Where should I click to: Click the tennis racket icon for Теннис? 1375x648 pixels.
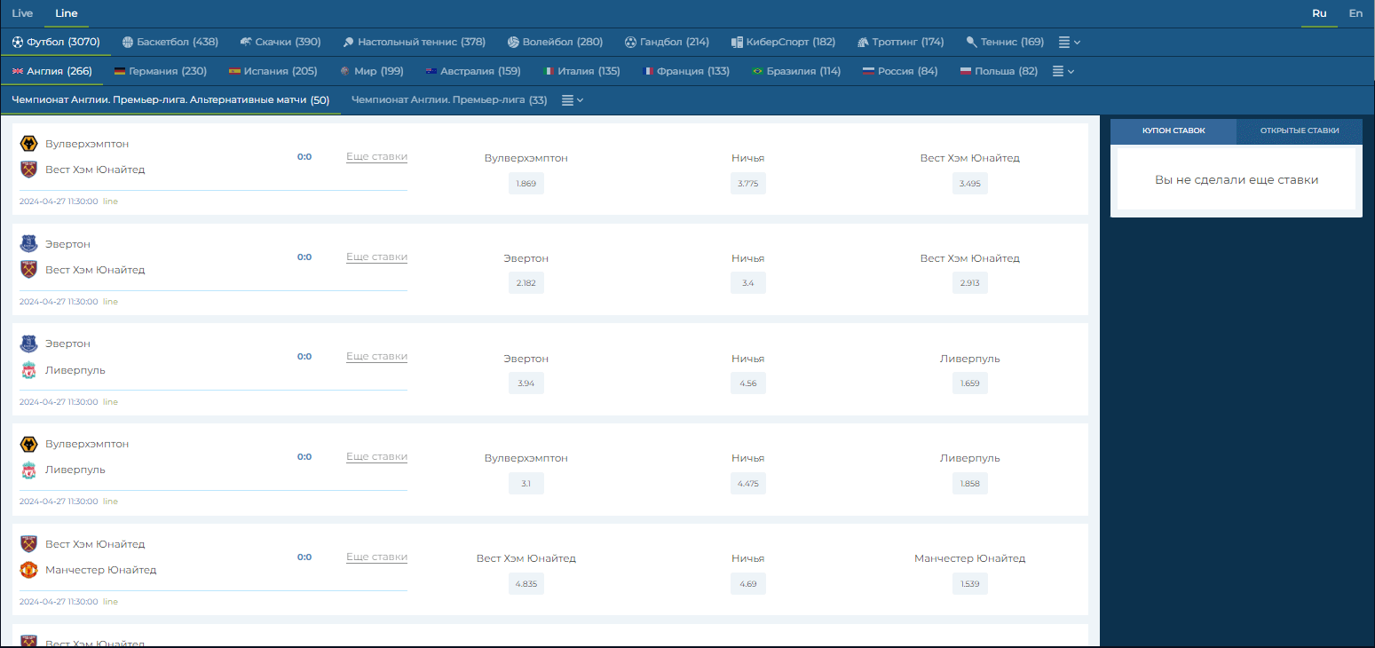click(971, 42)
